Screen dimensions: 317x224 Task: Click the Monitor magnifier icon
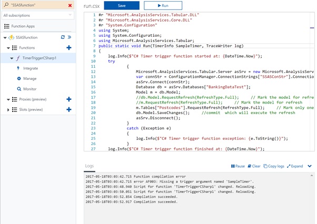(x=19, y=89)
